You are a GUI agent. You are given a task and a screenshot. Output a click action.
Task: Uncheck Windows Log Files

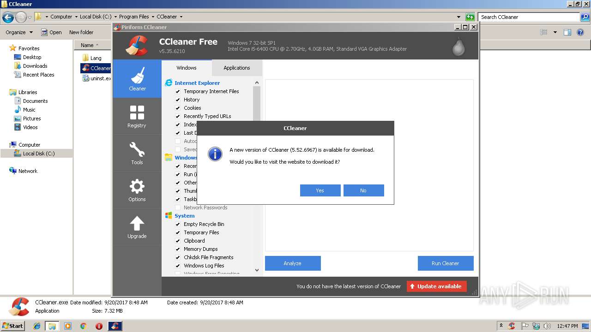click(178, 266)
